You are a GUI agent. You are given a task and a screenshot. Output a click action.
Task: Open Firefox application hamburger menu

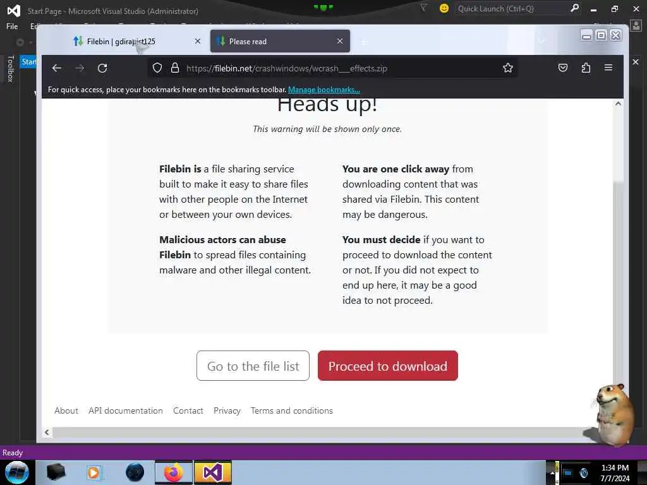608,67
